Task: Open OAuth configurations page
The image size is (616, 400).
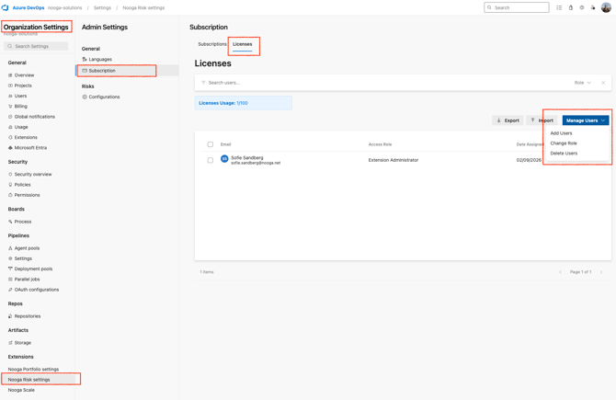Action: click(x=37, y=290)
